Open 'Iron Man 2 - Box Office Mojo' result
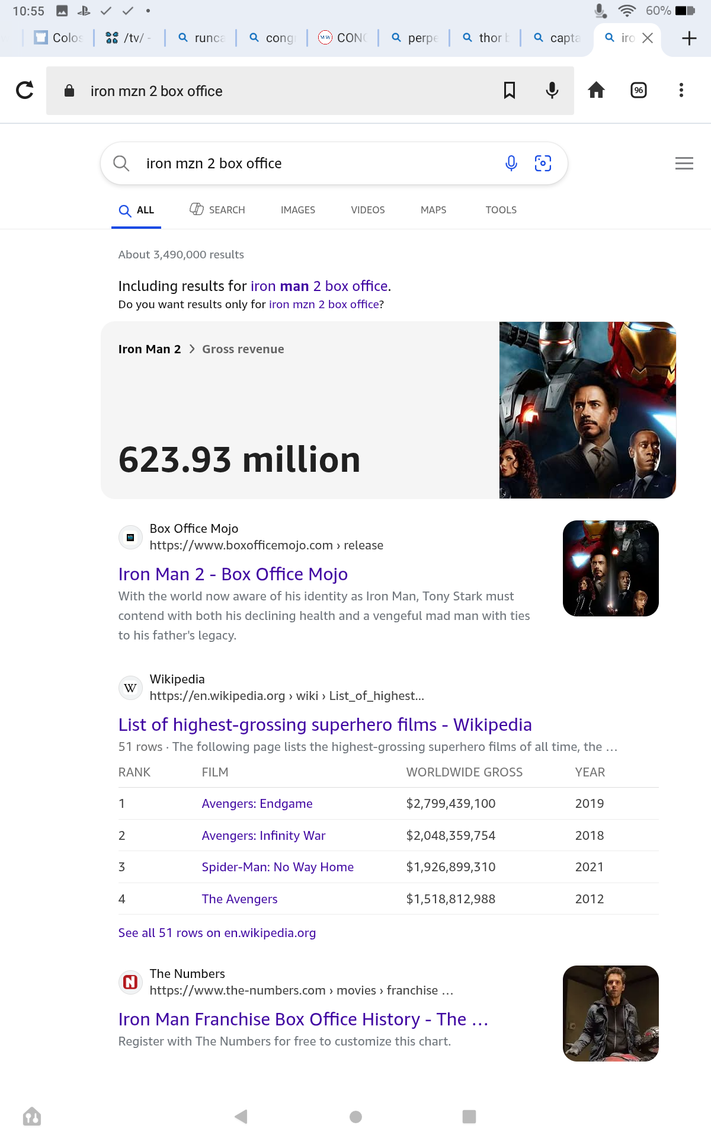The height and width of the screenshot is (1138, 711). pyautogui.click(x=233, y=574)
